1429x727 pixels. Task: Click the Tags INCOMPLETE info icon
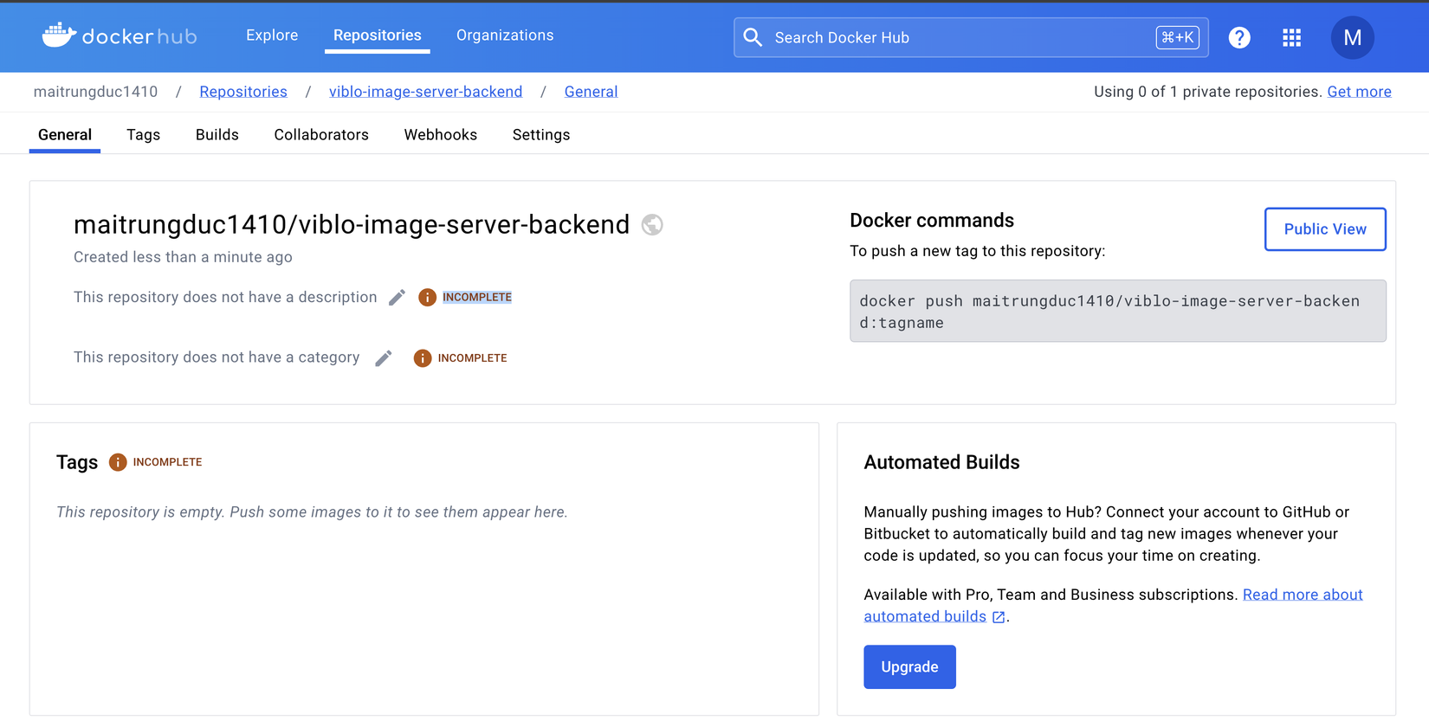[118, 462]
